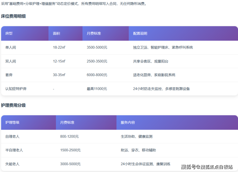Click the 单人间 row label

11,47
